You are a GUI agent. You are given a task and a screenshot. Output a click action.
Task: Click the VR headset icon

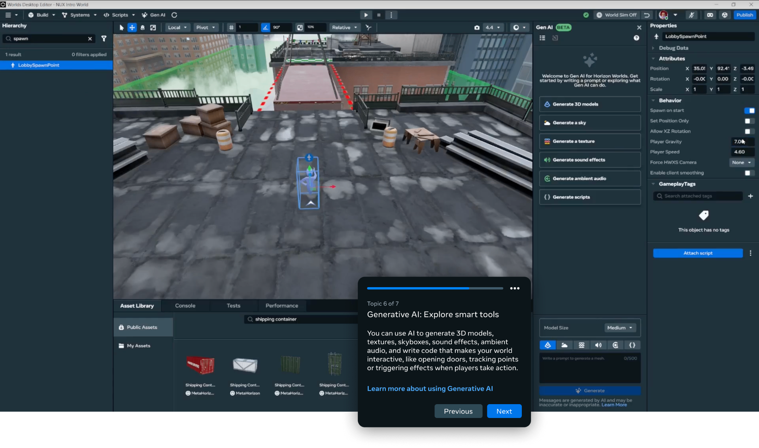(710, 15)
